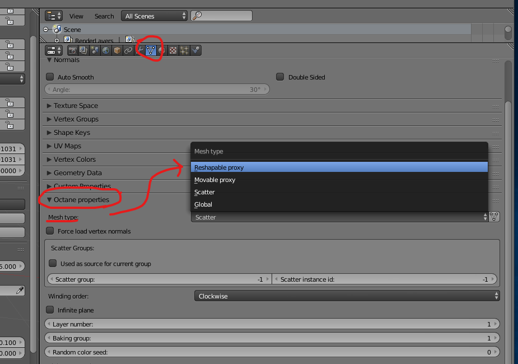Open the Object properties cube tab
Screen dimensions: 518x364
click(117, 50)
